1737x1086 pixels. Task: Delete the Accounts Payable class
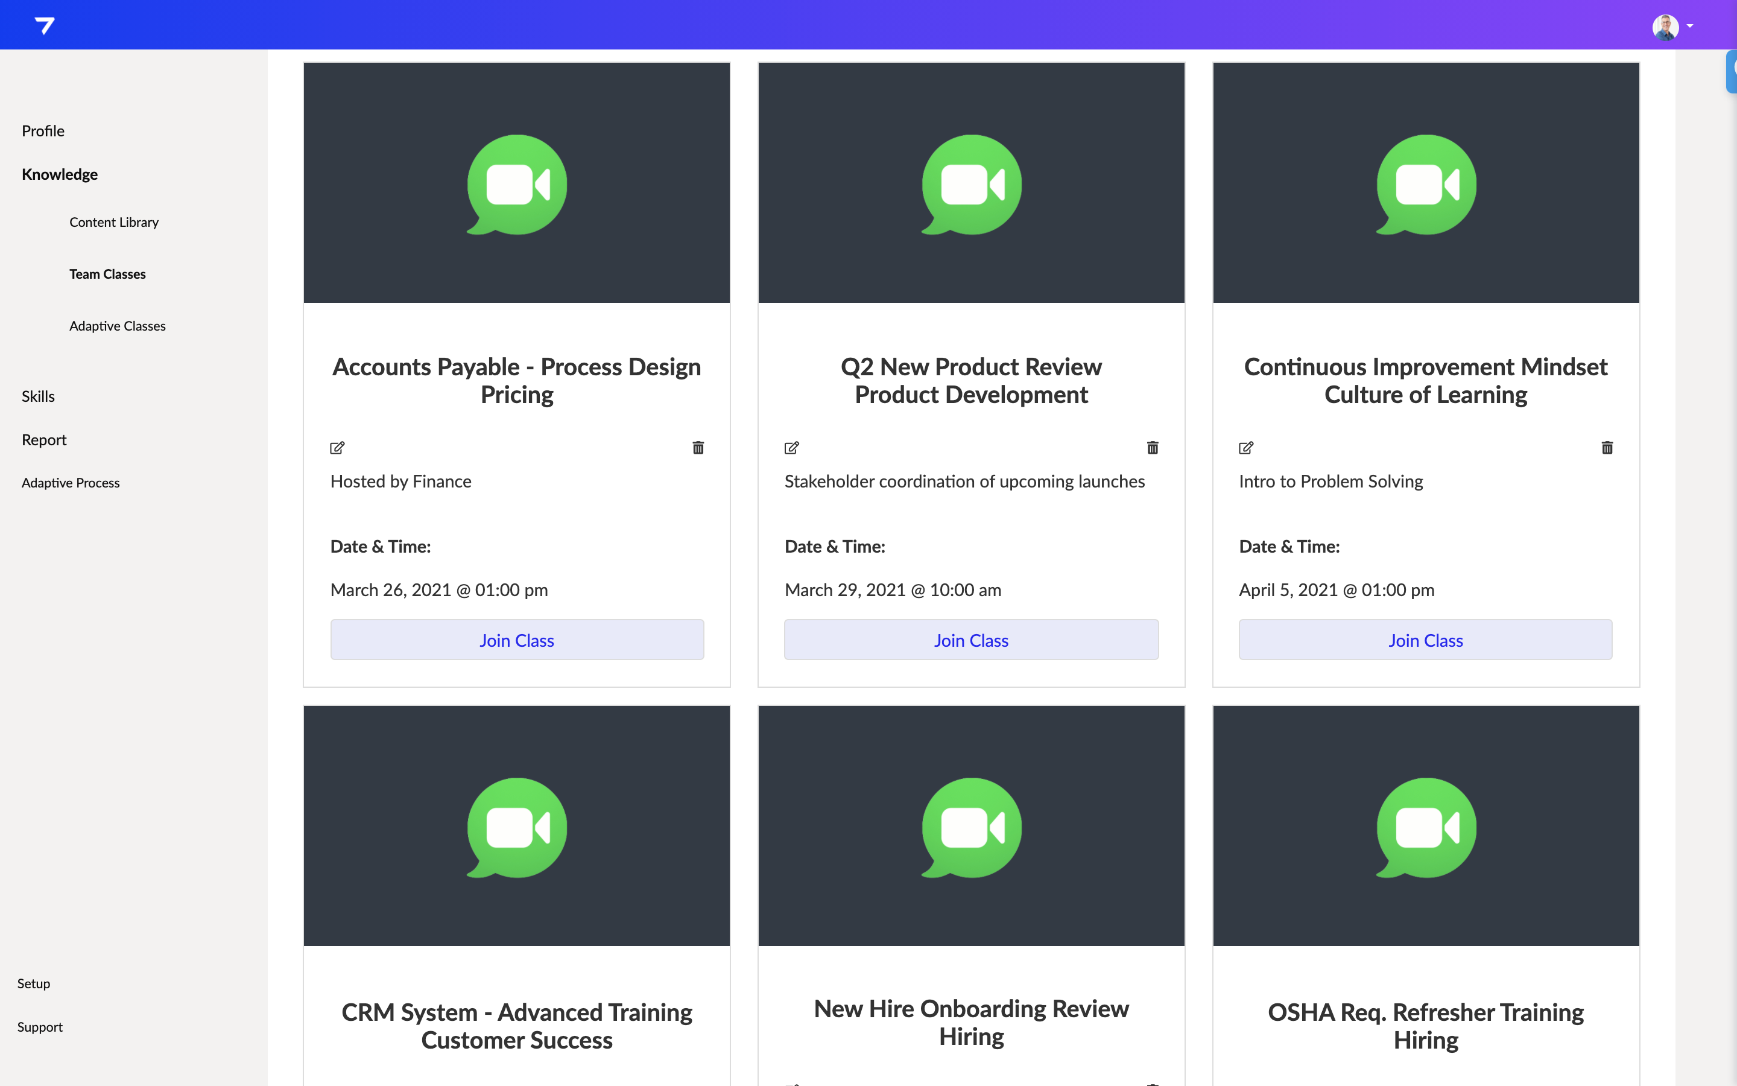point(698,448)
